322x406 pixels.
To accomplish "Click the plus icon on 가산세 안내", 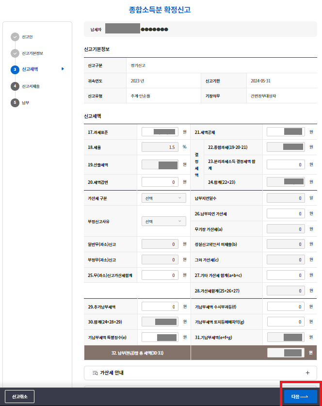I will 307,373.
